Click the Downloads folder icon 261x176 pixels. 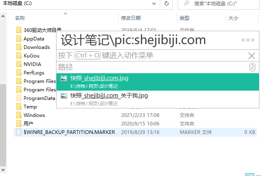click(x=19, y=47)
